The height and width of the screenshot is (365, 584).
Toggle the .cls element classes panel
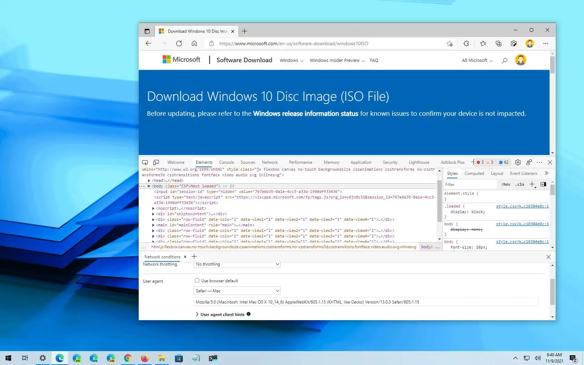coord(520,185)
